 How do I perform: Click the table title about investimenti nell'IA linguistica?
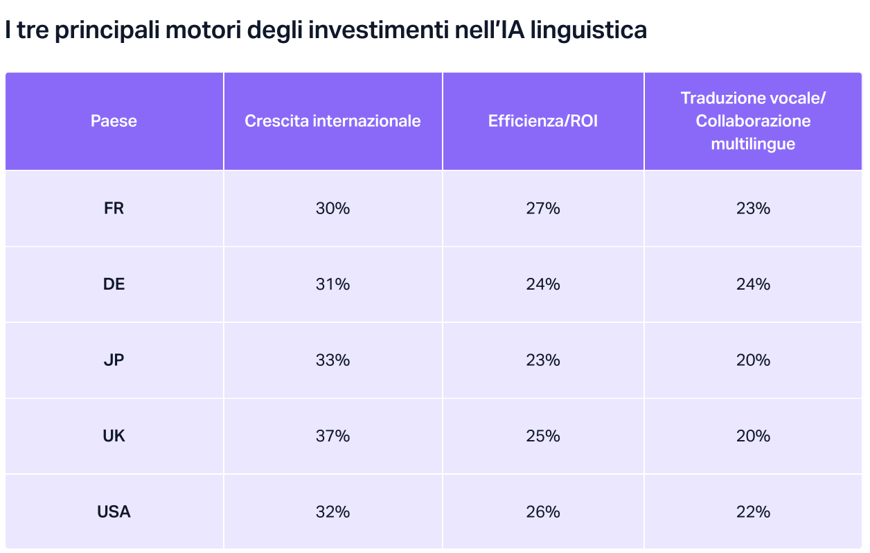[x=326, y=30]
